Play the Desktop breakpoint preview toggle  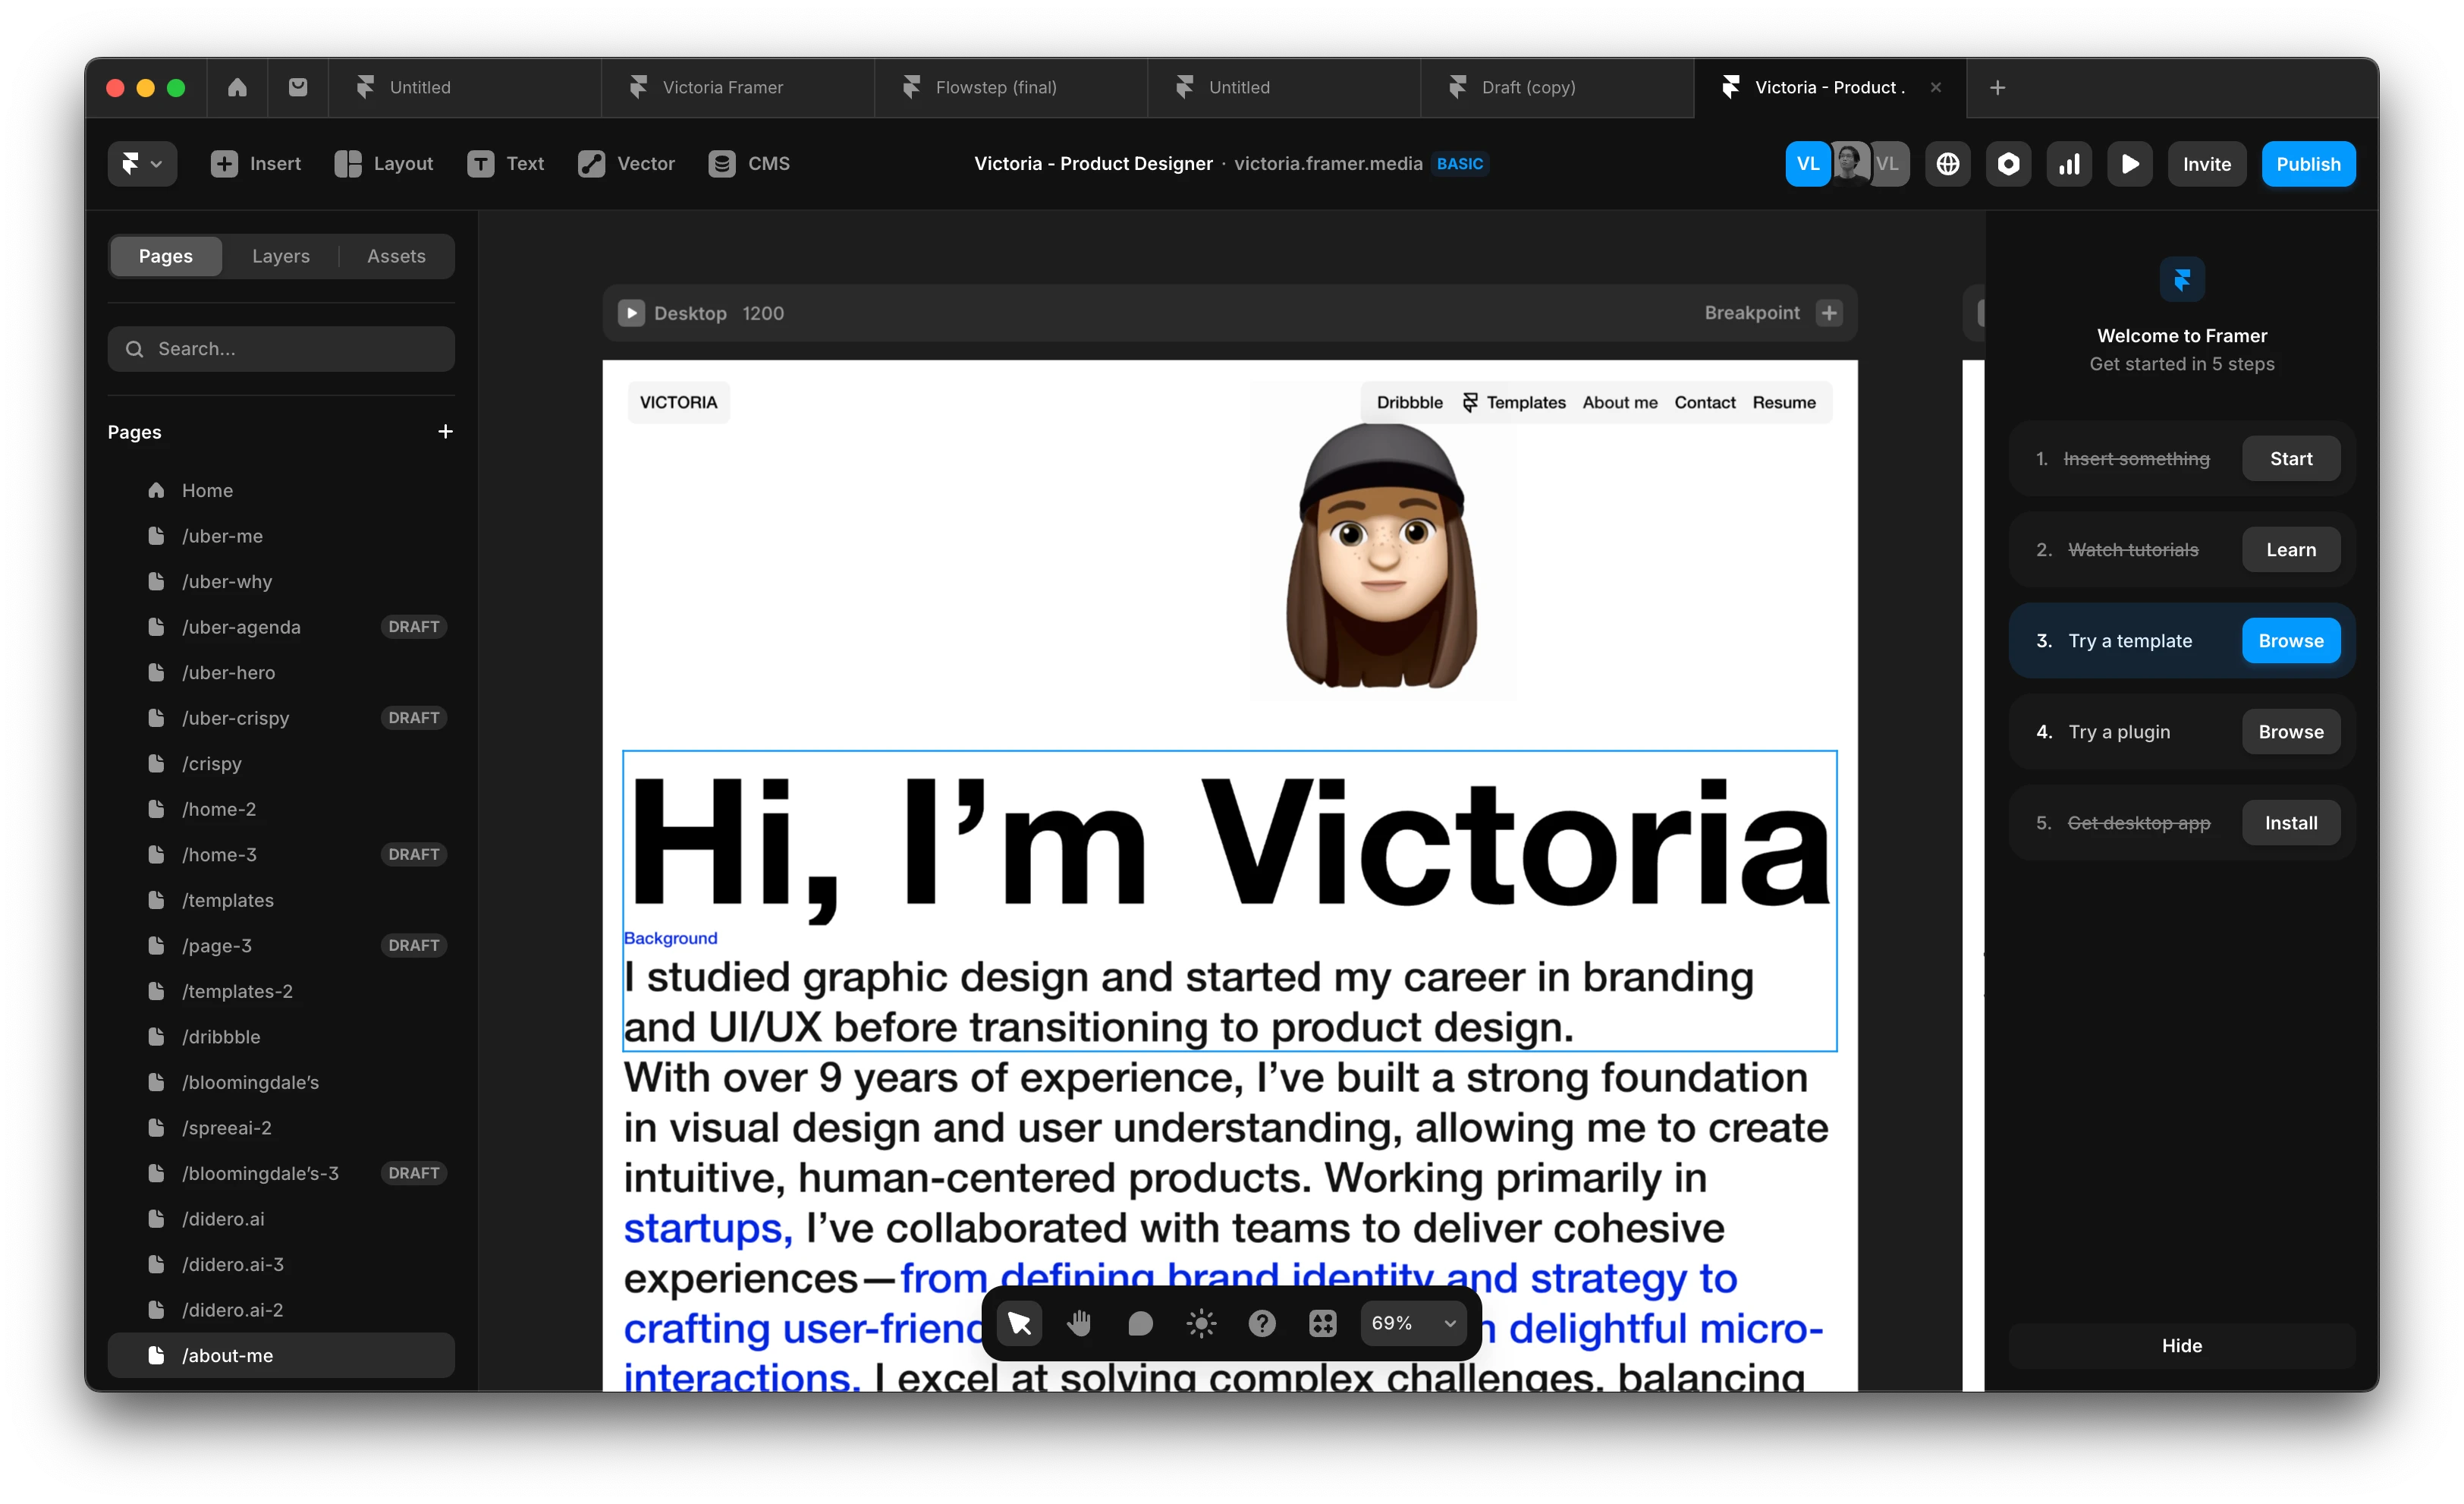tap(631, 313)
